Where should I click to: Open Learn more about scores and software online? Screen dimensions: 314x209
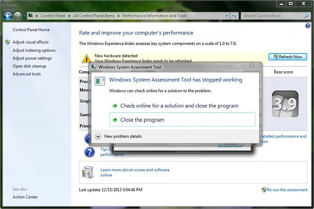coord(135,172)
